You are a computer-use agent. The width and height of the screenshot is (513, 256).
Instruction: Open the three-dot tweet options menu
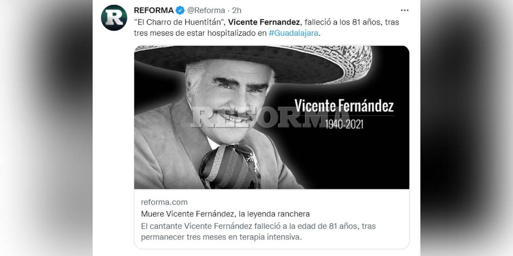point(404,10)
